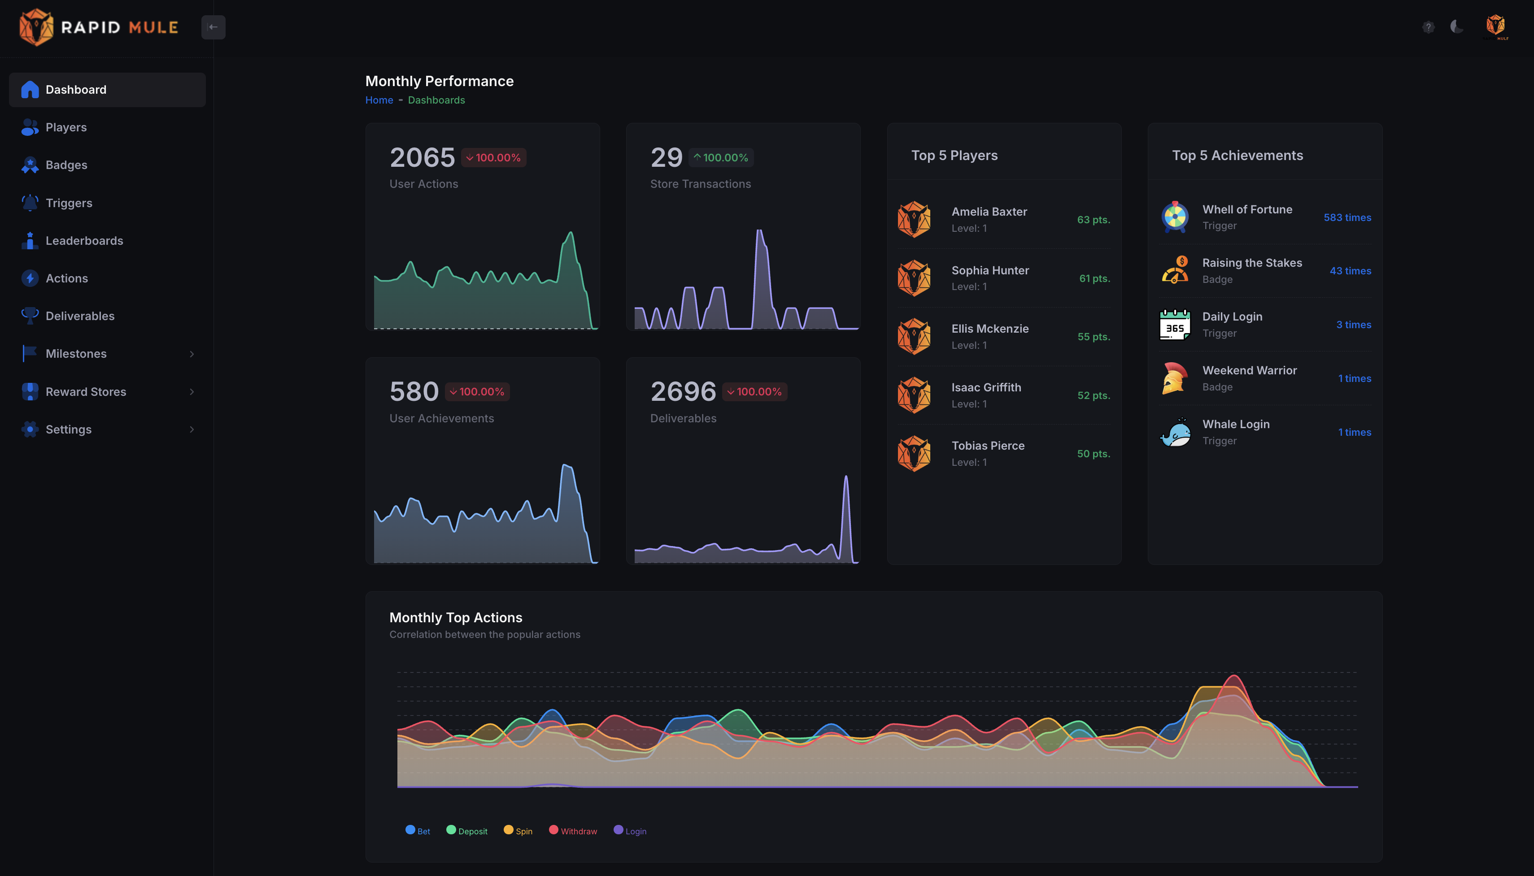Expand the Milestones submenu chevron

pyautogui.click(x=192, y=354)
